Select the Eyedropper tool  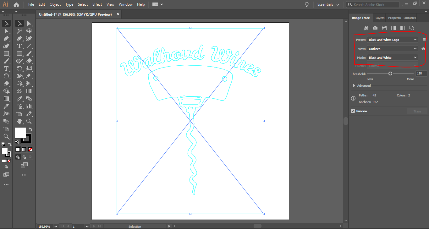pos(19,99)
